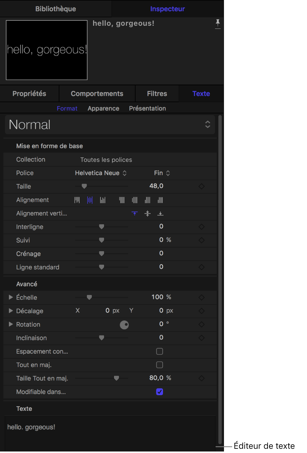Select the left alignment icon
Screen dimensions: 307x453
(77, 200)
